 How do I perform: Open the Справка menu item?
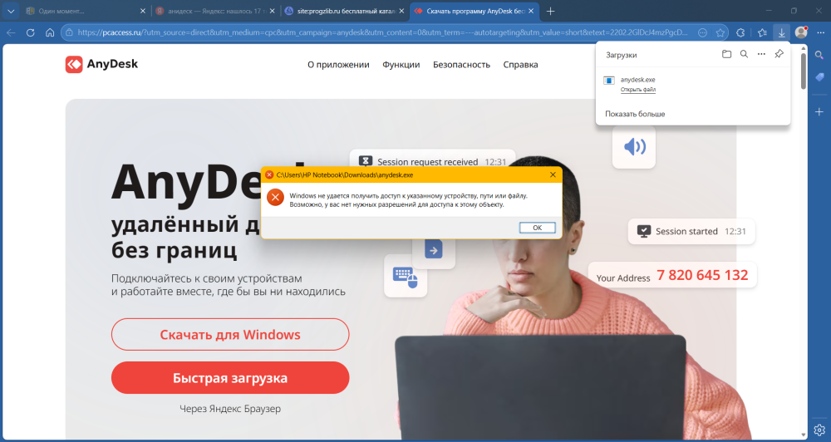(x=520, y=65)
